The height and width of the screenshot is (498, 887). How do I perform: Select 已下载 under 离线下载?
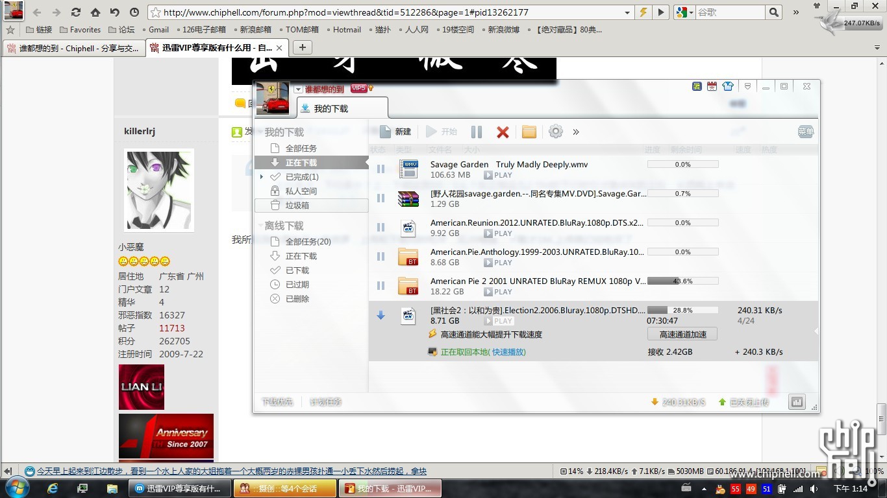coord(297,270)
